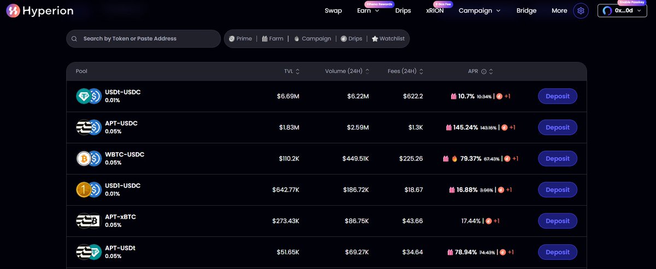Click the 145.24% APR value

(x=466, y=127)
